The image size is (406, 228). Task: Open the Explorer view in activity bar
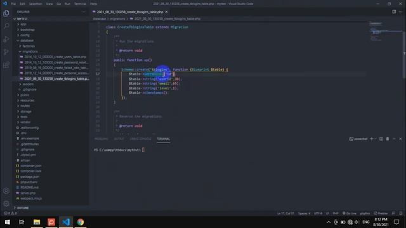point(6,13)
